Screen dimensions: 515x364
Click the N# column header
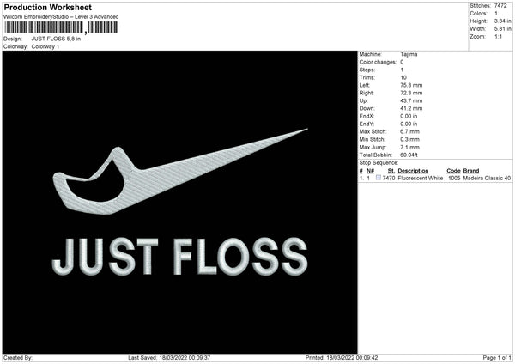(370, 171)
